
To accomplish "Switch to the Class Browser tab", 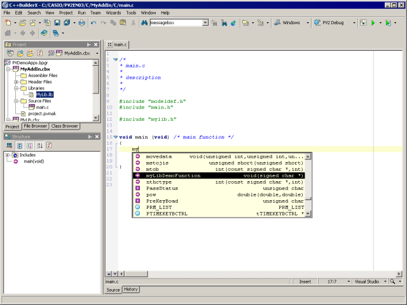I will 64,126.
